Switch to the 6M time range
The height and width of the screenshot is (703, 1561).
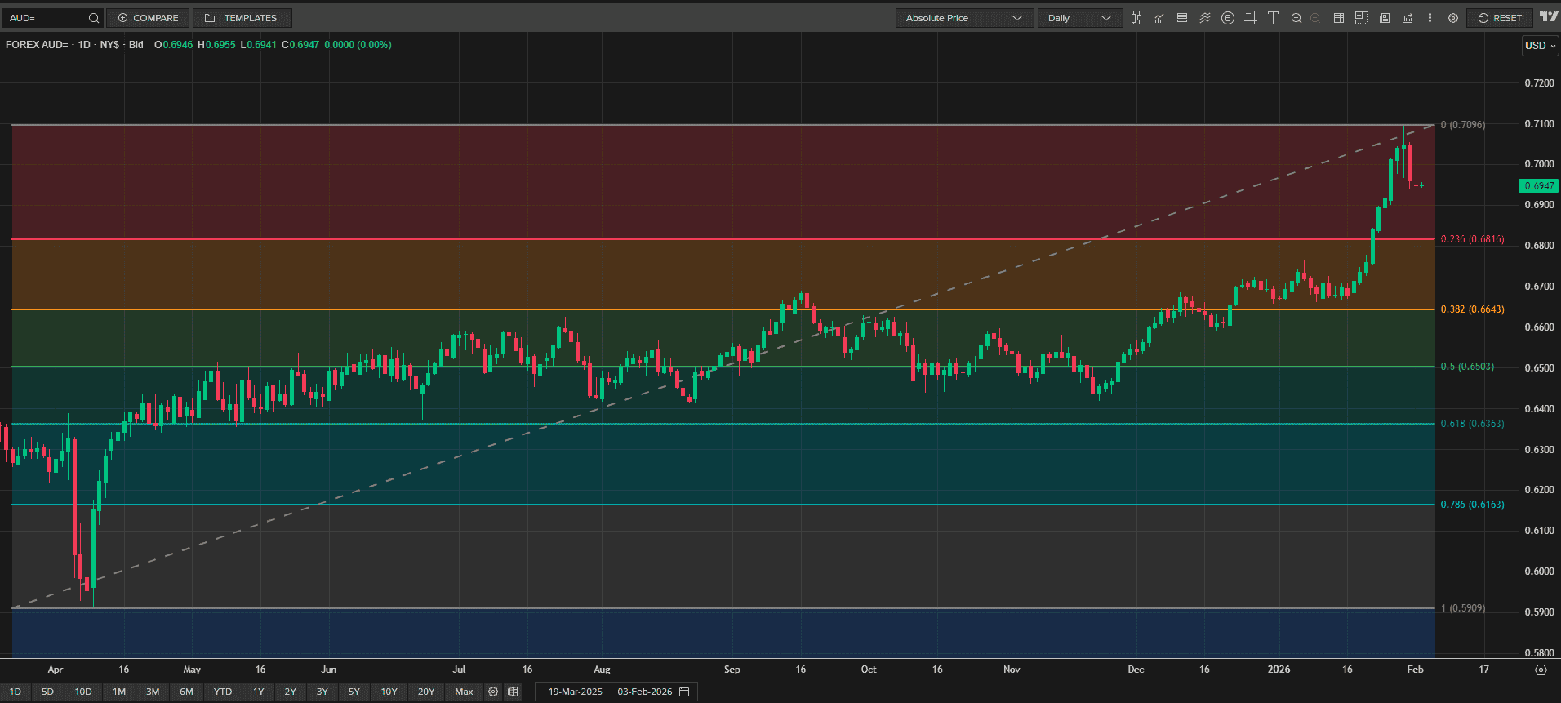tap(187, 692)
